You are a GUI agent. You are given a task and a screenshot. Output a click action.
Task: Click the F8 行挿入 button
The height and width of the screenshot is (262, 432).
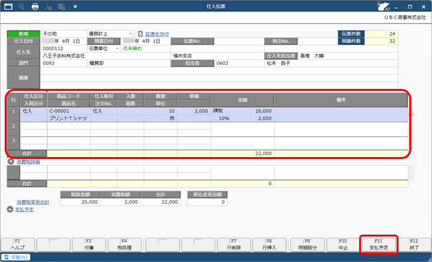coord(269,245)
